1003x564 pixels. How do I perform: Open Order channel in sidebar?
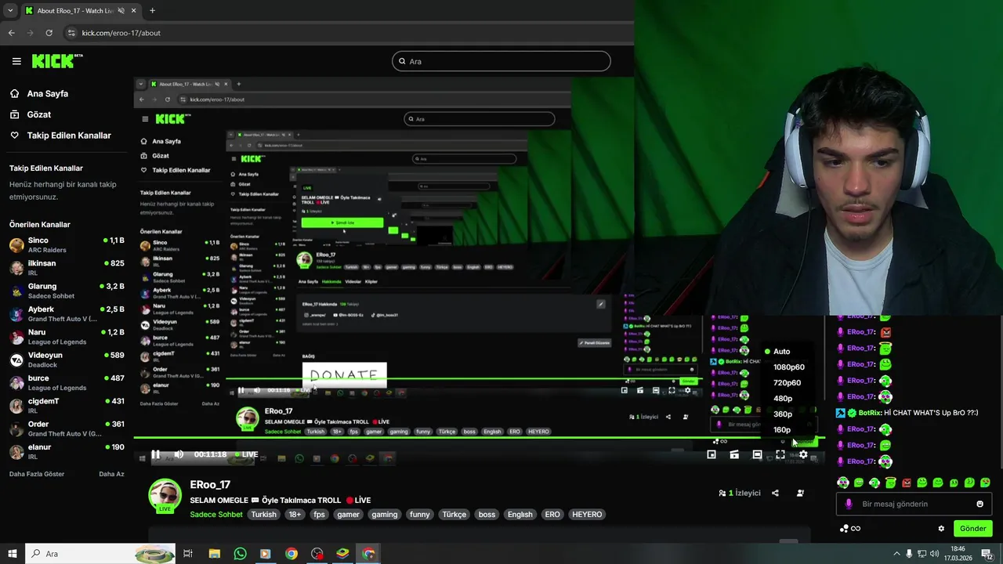67,428
